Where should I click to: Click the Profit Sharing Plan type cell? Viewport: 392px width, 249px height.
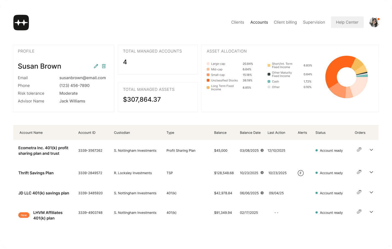coord(181,151)
